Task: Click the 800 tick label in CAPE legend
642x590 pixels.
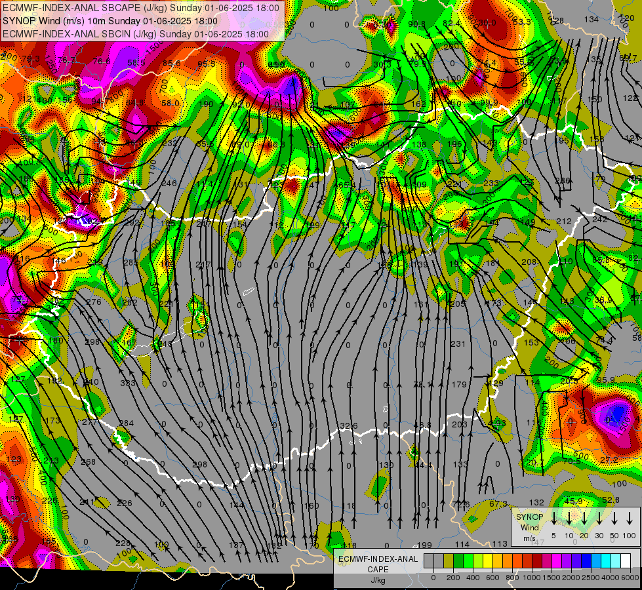Action: point(512,578)
